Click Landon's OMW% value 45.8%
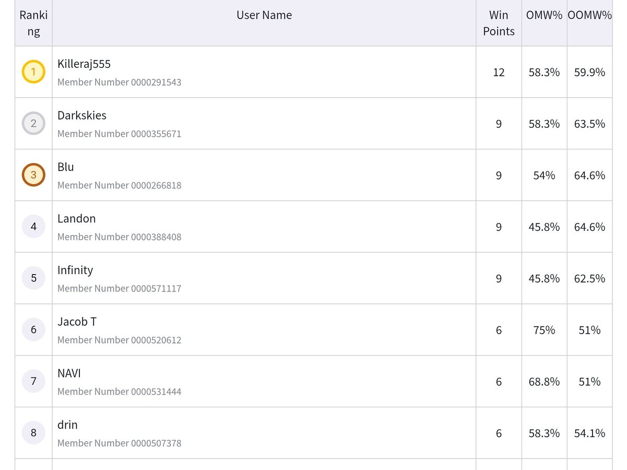 (544, 227)
